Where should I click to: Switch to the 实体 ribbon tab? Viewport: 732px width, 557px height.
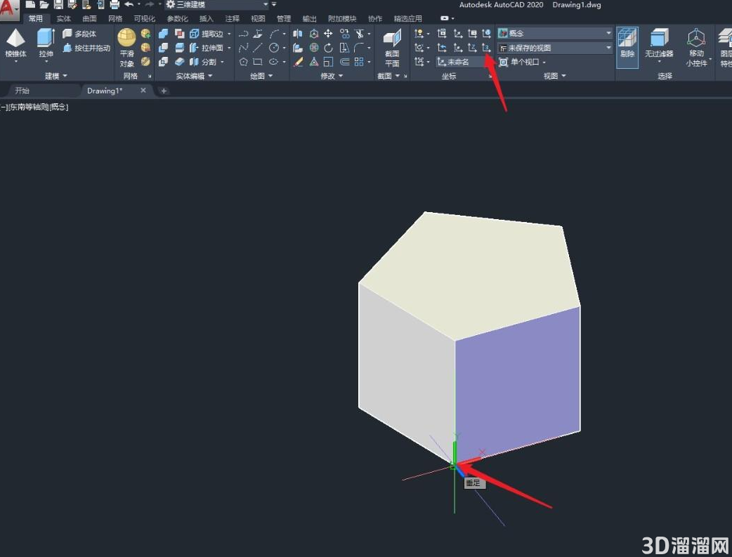coord(63,19)
